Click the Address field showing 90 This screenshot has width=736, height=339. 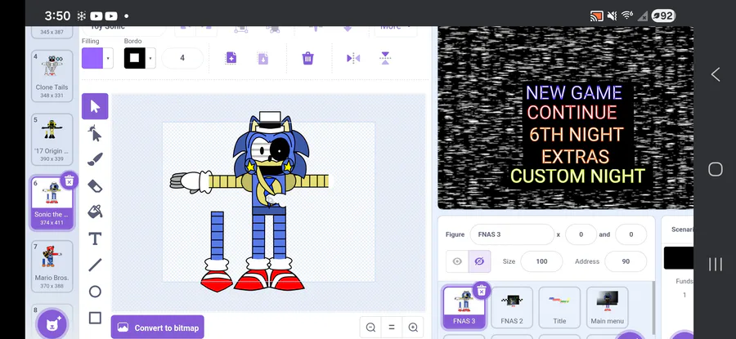626,261
